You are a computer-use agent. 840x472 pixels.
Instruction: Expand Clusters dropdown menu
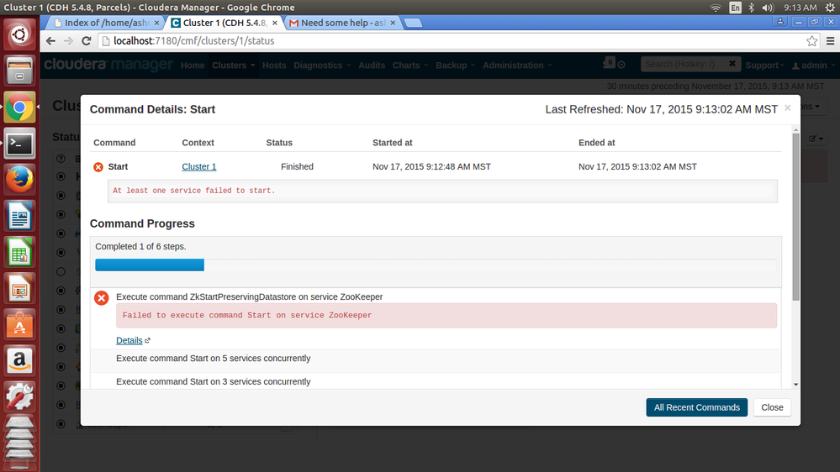233,66
